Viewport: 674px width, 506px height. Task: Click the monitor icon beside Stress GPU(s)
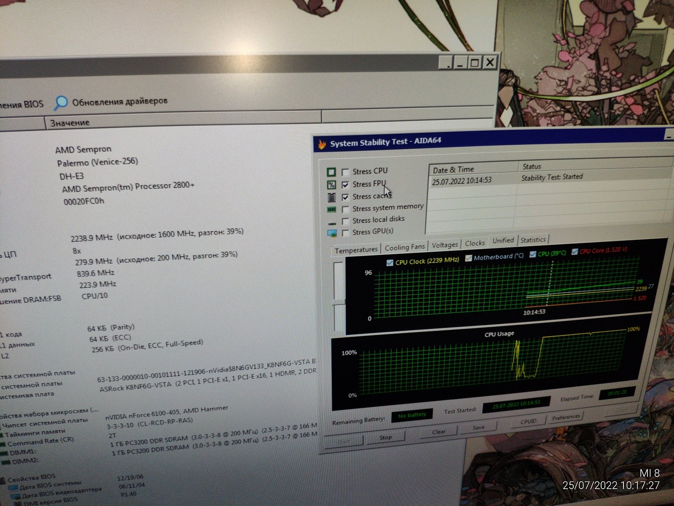tap(332, 233)
